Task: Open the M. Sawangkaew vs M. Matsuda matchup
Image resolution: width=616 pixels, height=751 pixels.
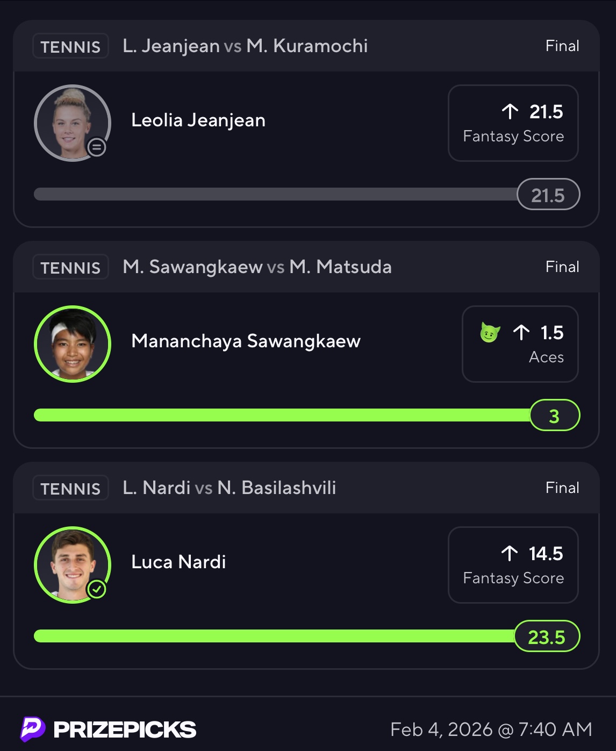Action: point(257,267)
